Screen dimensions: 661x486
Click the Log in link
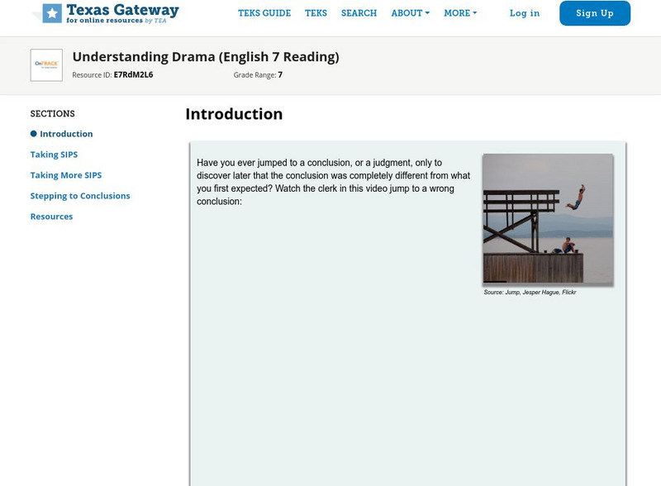click(x=525, y=13)
